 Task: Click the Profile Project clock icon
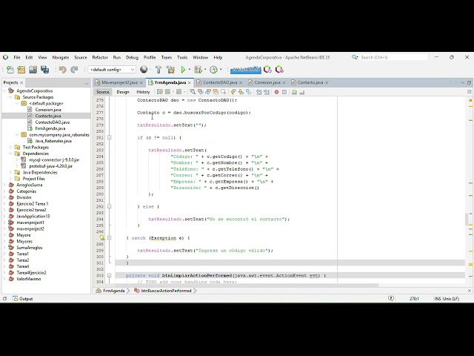pos(213,70)
